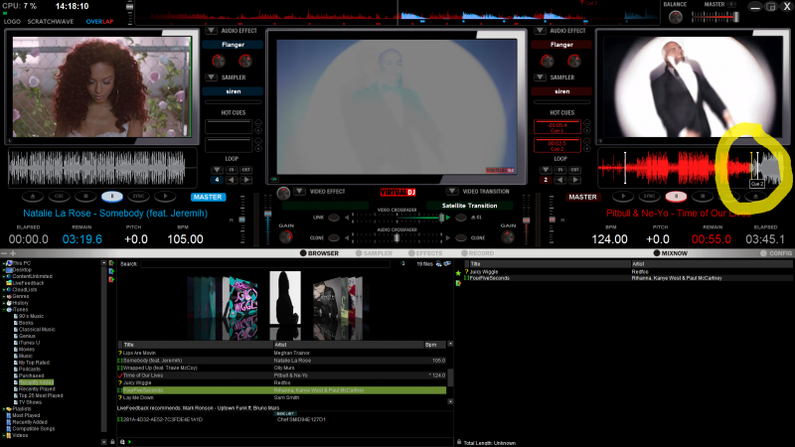795x447 pixels.
Task: Adjust the left deck GAIN knob
Action: tap(286, 236)
